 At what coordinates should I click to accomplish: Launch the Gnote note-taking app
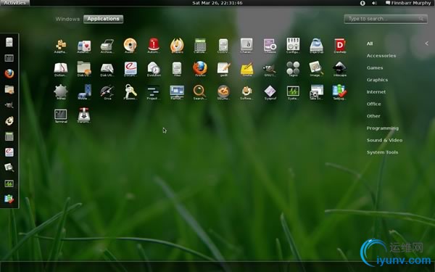tap(246, 69)
